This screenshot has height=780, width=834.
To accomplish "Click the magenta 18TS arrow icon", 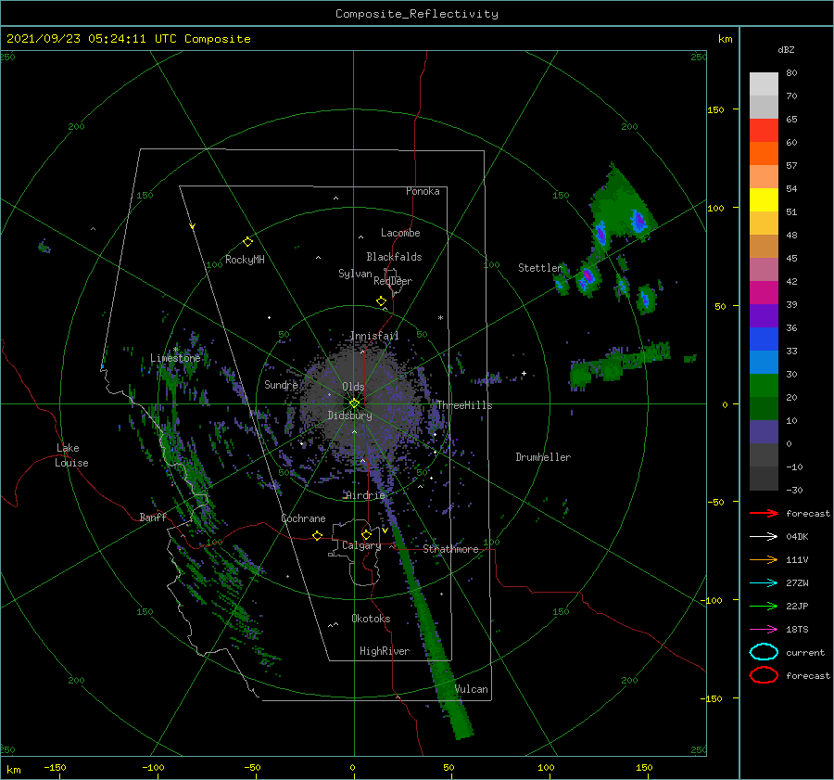I will coord(764,630).
